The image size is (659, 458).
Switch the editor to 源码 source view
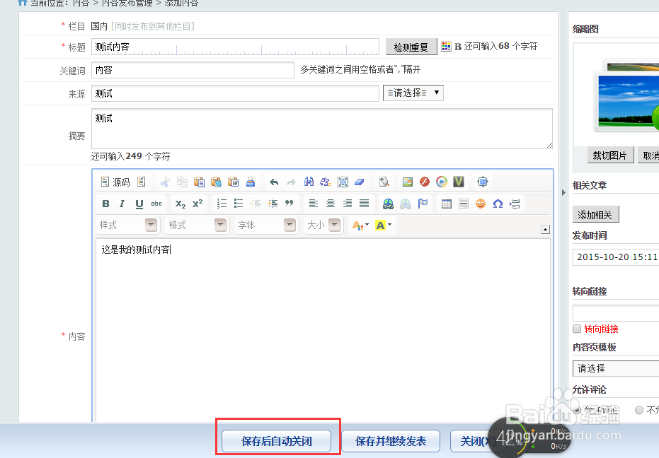[x=117, y=182]
